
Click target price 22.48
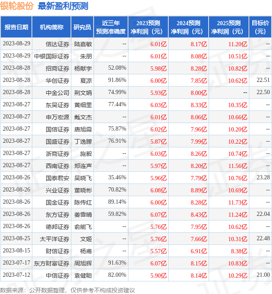(263, 239)
